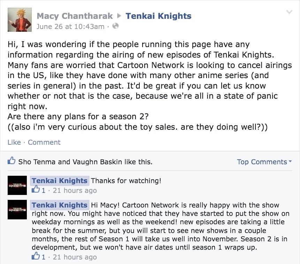Image resolution: width=300 pixels, height=264 pixels.
Task: Click Comment under the post
Action: pos(44,142)
